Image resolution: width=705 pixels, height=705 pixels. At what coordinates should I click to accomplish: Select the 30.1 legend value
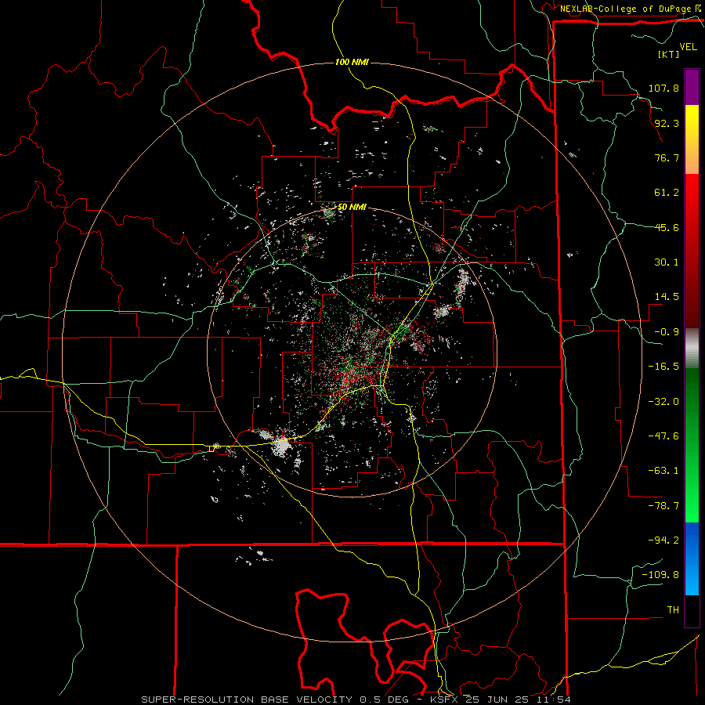coord(667,262)
